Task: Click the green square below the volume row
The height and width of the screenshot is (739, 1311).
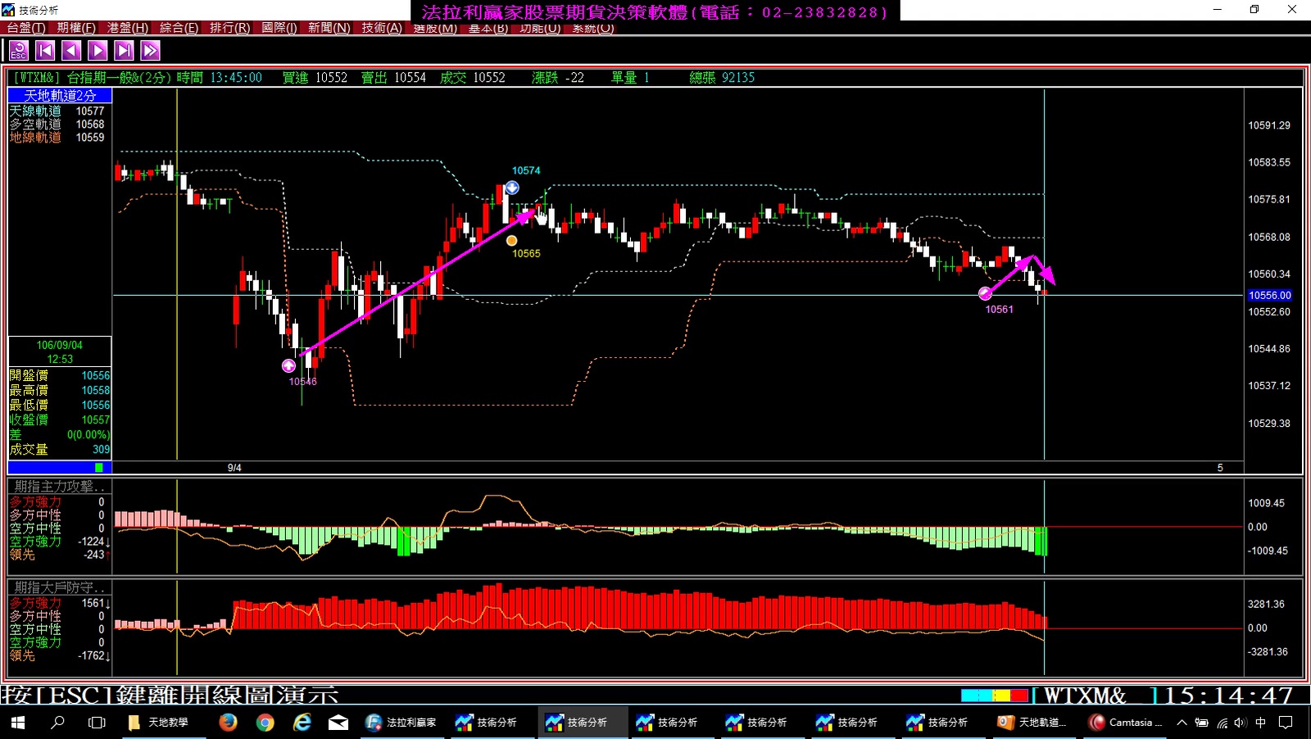Action: 99,468
